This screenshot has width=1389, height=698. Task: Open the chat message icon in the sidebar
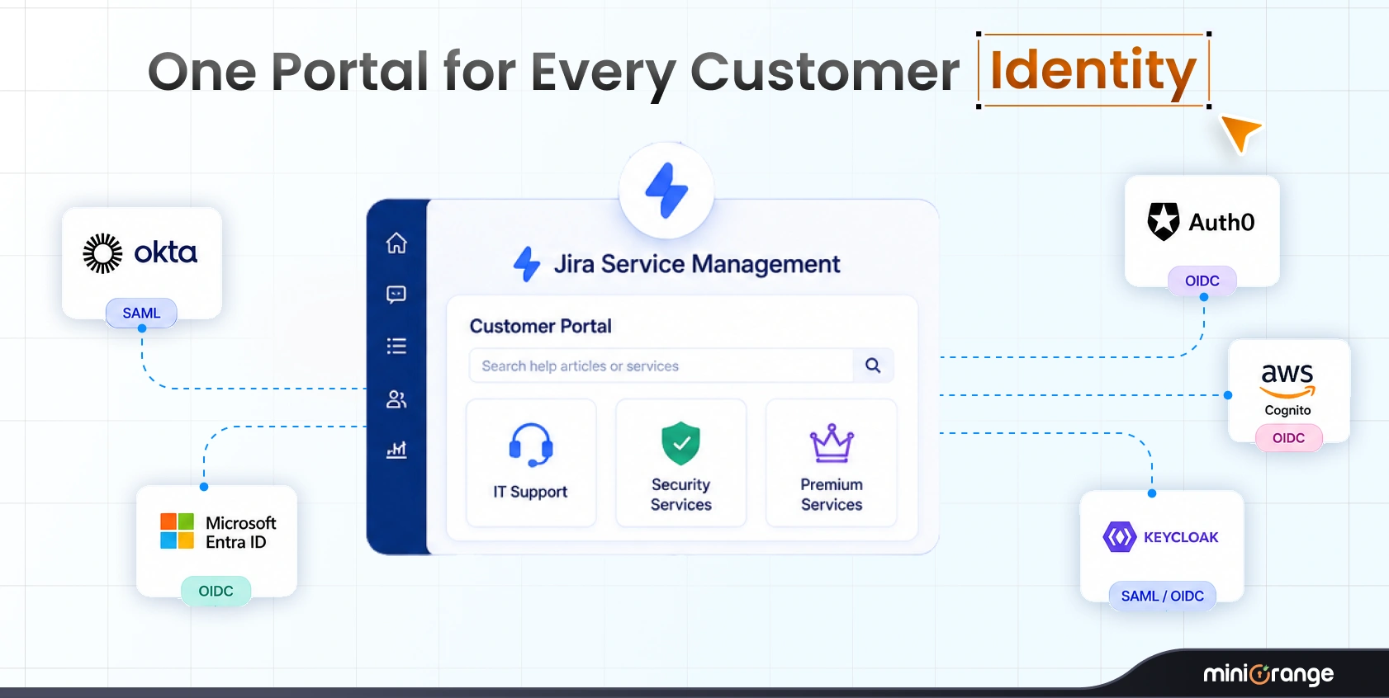click(396, 295)
